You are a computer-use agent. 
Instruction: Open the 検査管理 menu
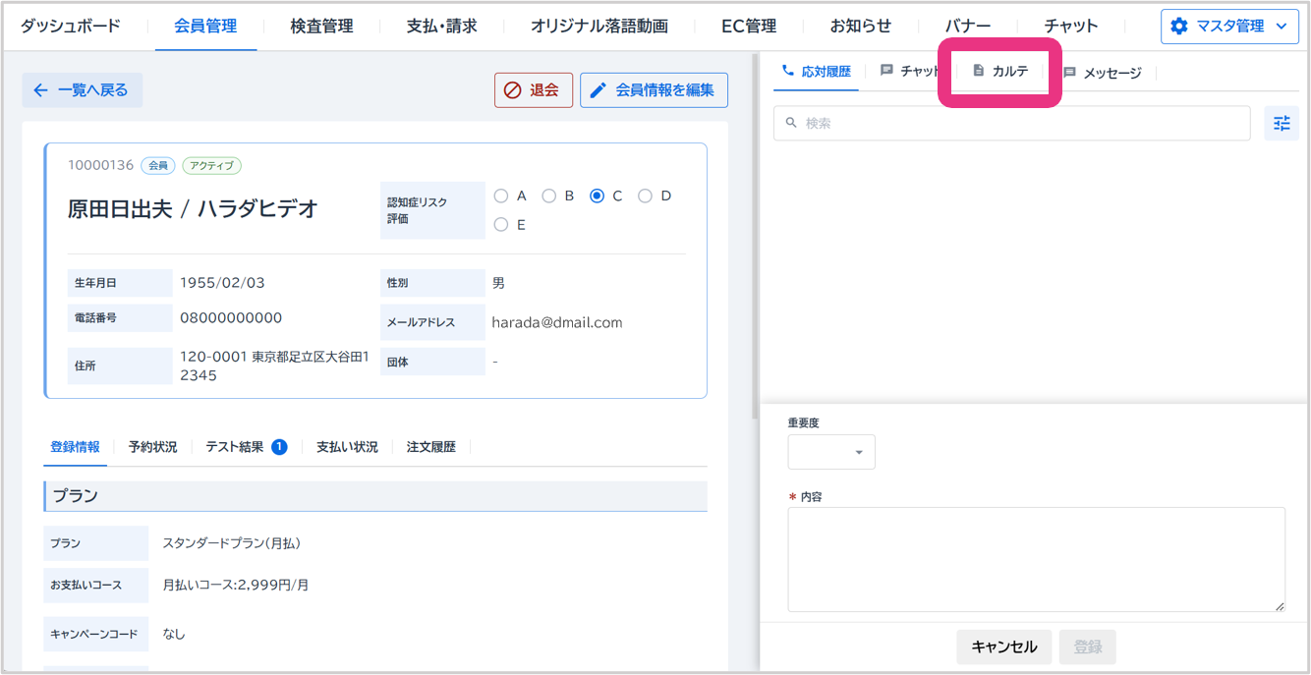[x=321, y=27]
